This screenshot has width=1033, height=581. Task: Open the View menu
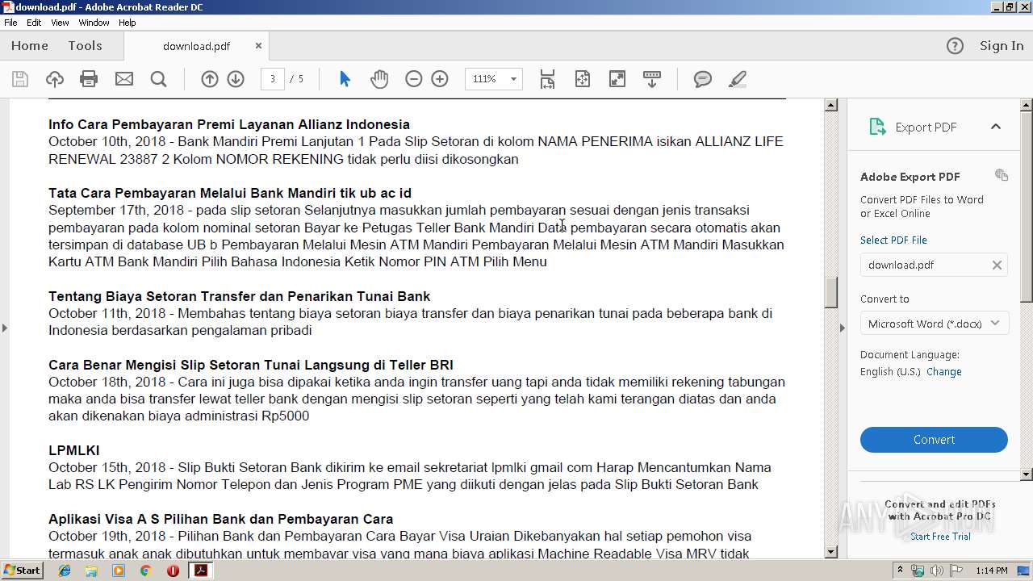click(60, 23)
